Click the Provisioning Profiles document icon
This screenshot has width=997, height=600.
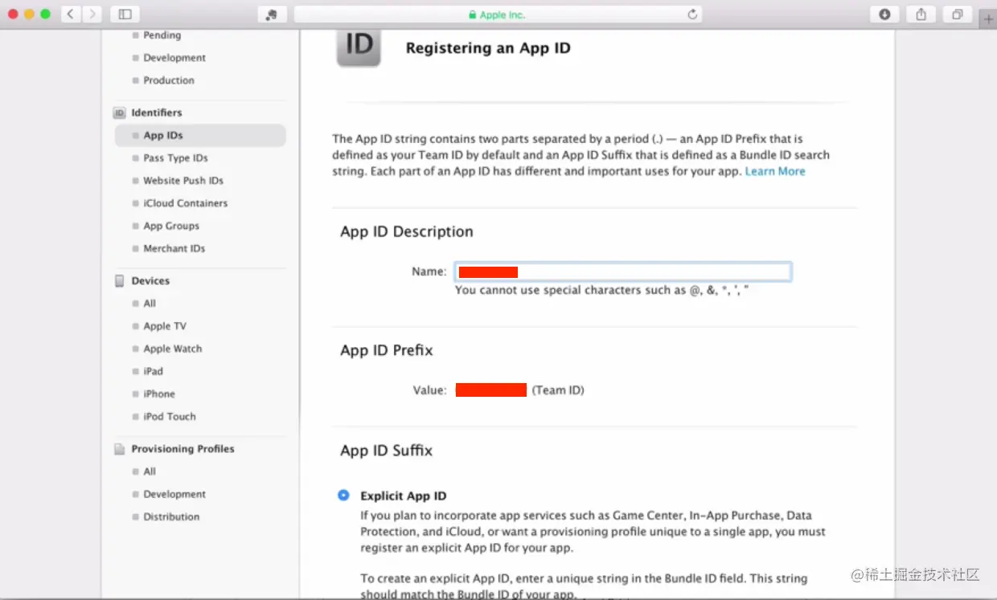coord(120,449)
